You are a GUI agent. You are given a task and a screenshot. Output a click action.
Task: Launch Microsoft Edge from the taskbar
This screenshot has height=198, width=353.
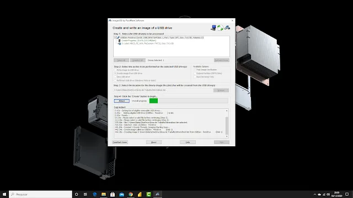click(94, 194)
